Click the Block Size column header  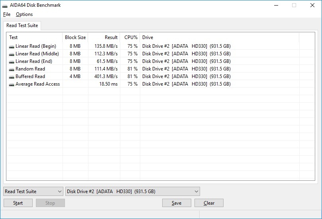click(75, 37)
